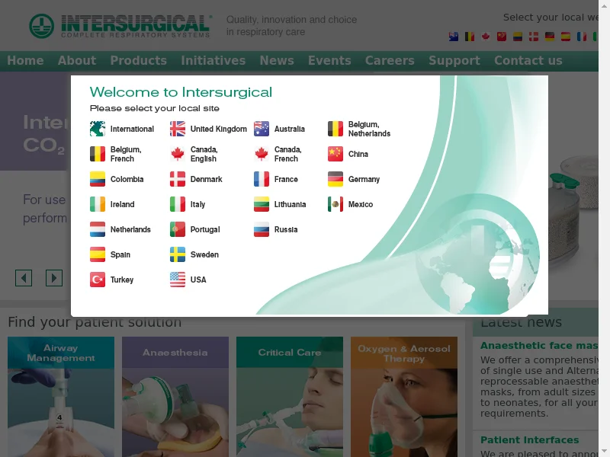The width and height of the screenshot is (610, 457).
Task: Open the Critical Care solution card
Action: [290, 397]
